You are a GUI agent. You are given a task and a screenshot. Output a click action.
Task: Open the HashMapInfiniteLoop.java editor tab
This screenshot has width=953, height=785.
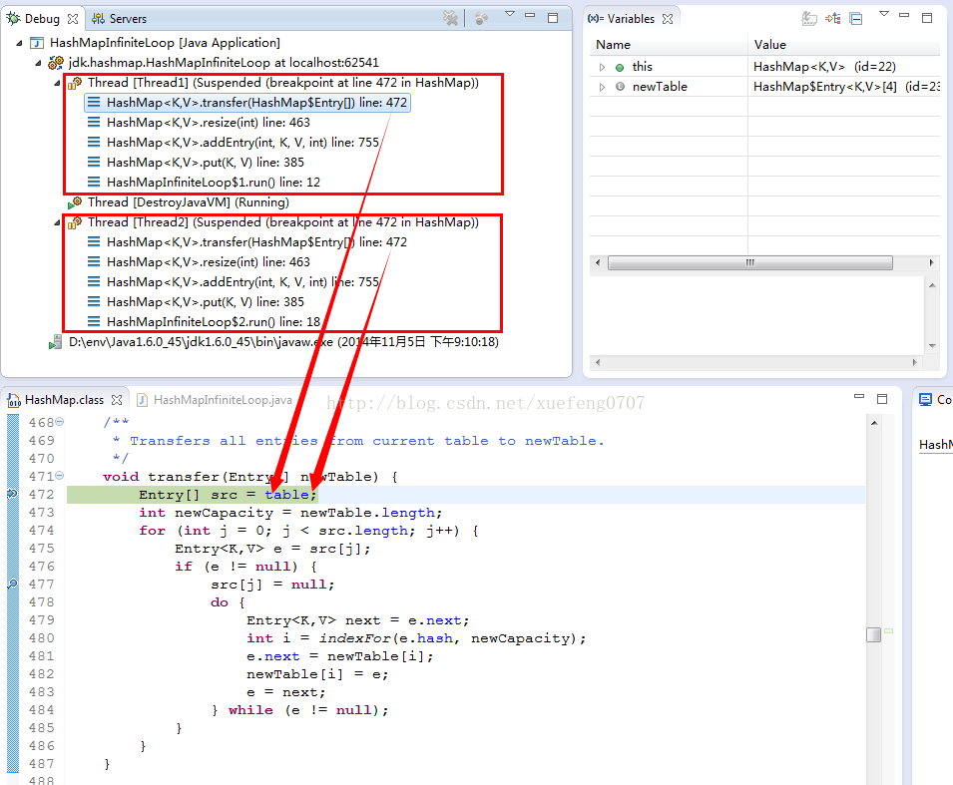click(x=215, y=400)
